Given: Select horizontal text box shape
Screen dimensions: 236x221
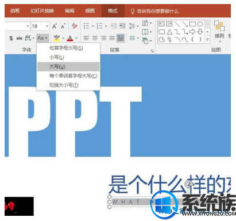Looking at the screenshot, I should click(x=161, y=24).
